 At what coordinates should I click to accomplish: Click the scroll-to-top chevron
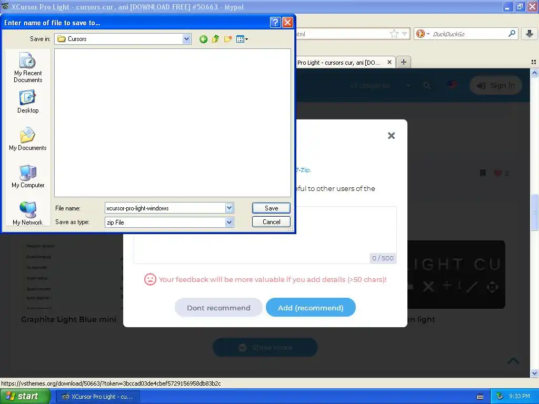click(x=513, y=361)
